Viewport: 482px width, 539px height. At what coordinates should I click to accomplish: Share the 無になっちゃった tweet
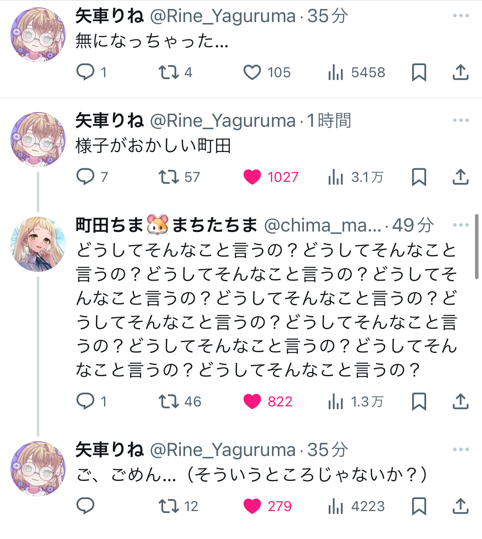click(x=461, y=73)
